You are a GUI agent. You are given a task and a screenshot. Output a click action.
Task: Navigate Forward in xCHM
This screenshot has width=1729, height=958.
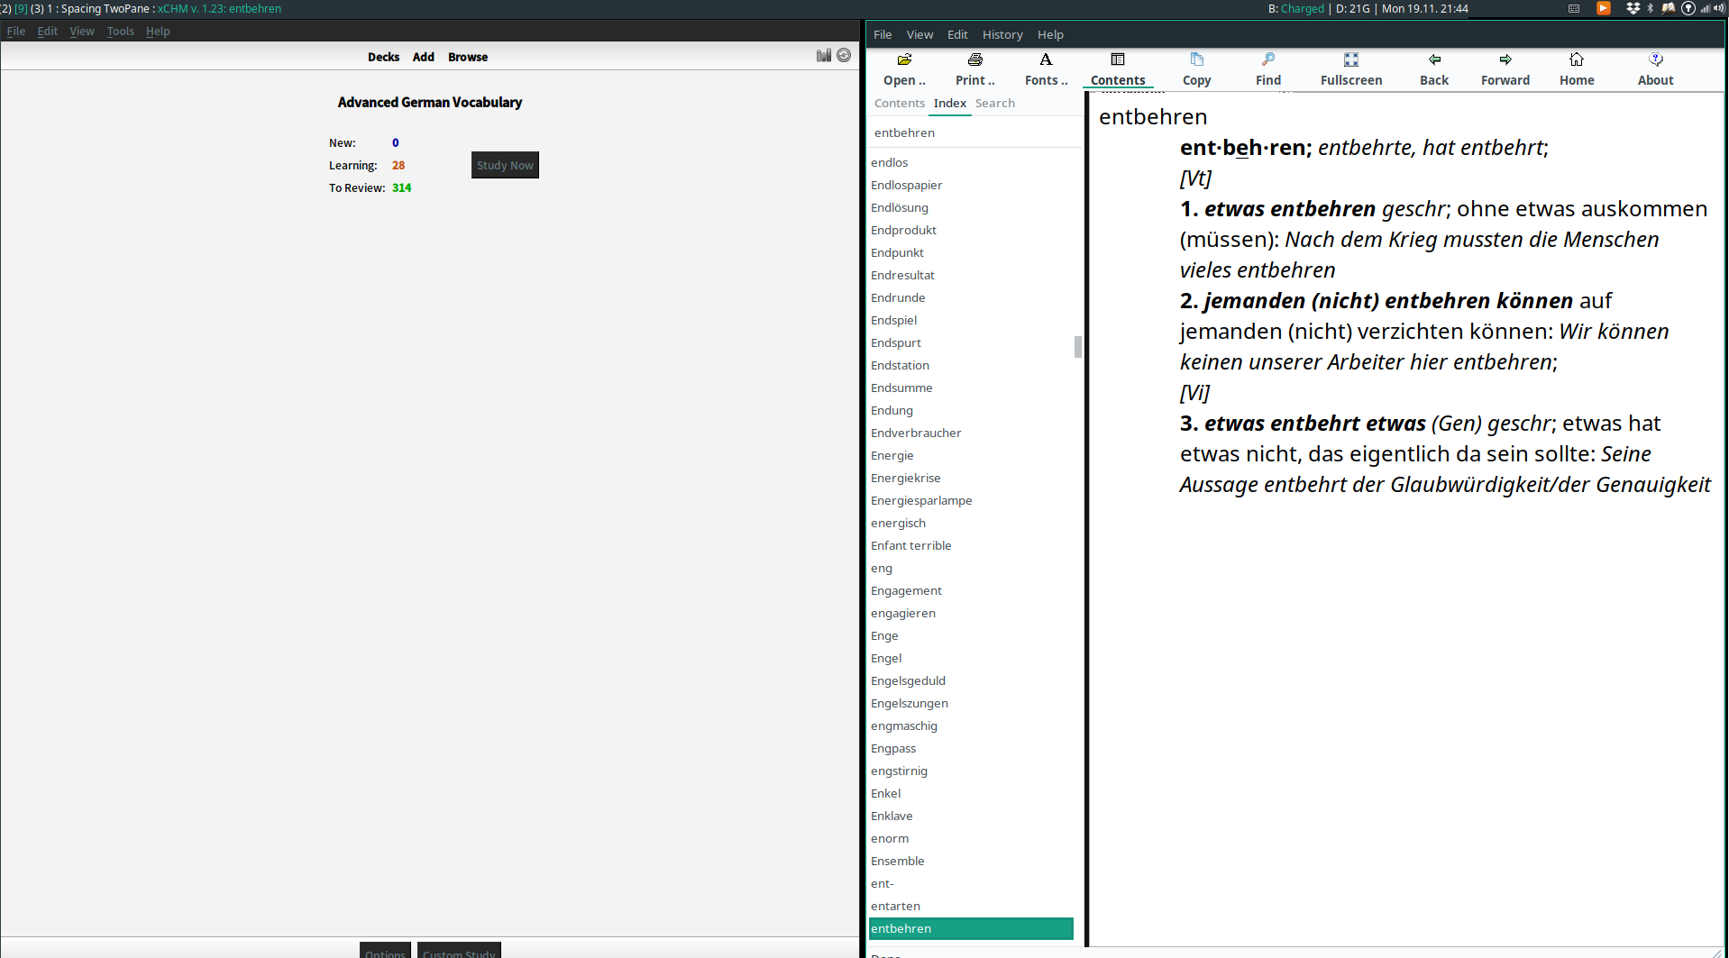[x=1505, y=68]
